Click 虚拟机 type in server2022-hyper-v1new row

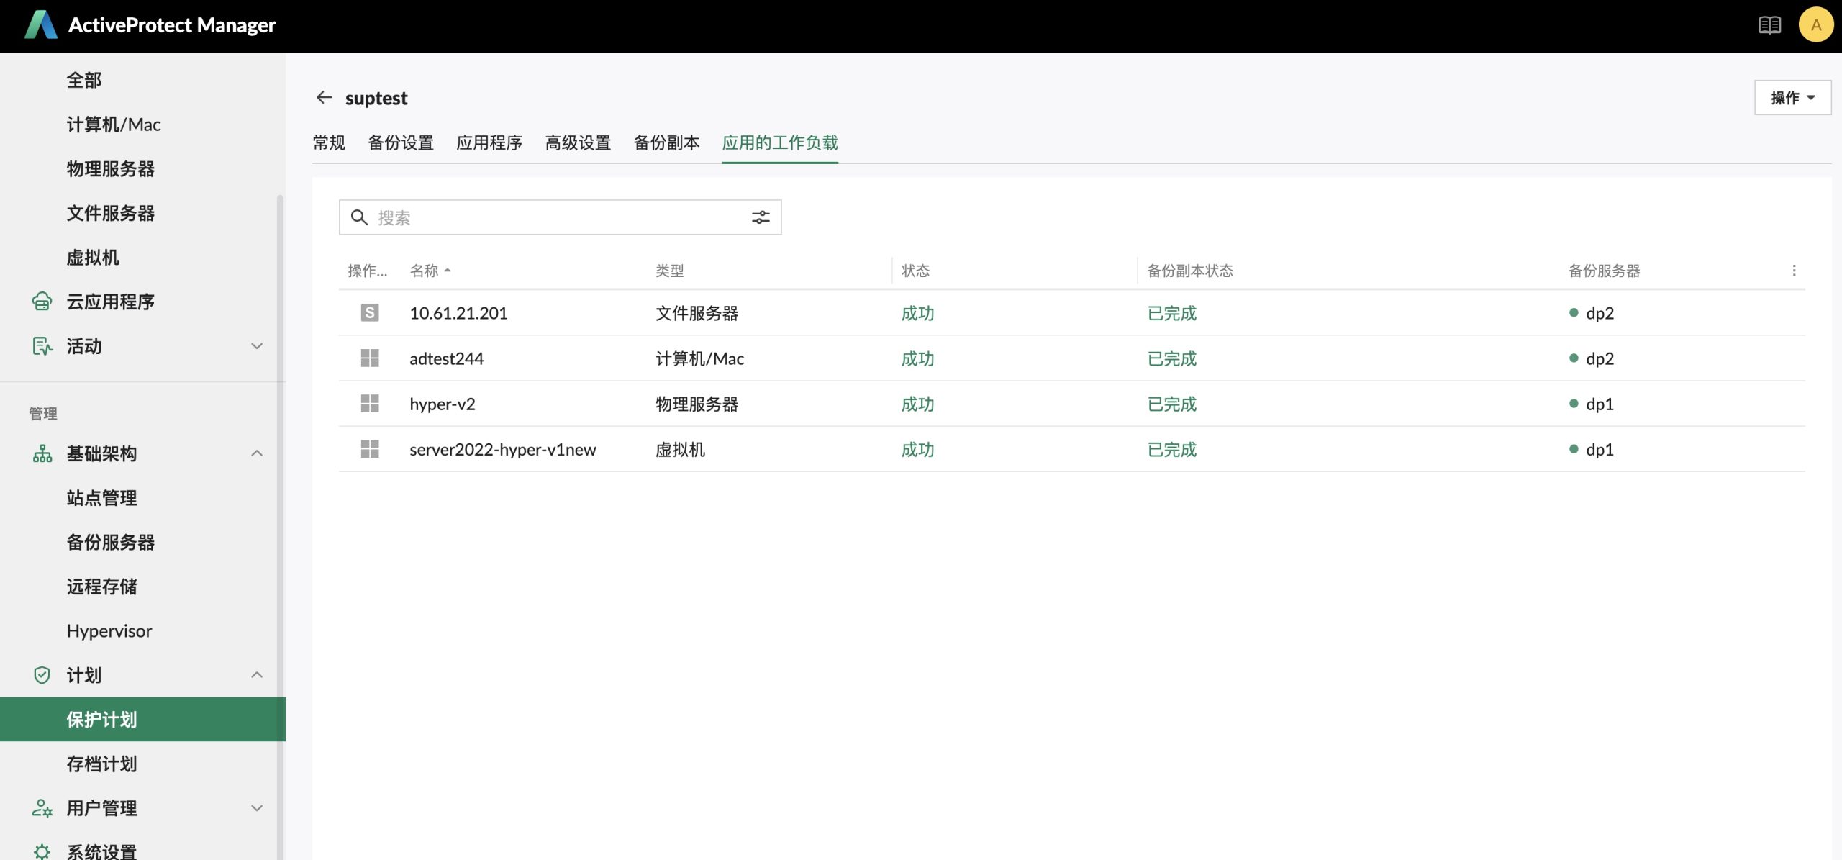(680, 449)
